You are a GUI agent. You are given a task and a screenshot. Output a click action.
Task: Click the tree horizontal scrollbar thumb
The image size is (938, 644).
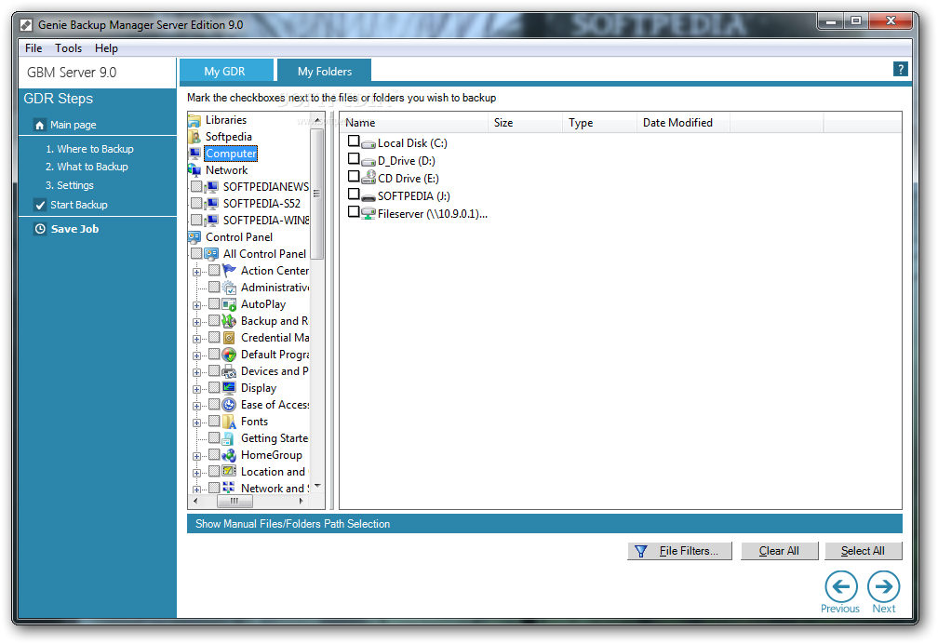pos(234,501)
